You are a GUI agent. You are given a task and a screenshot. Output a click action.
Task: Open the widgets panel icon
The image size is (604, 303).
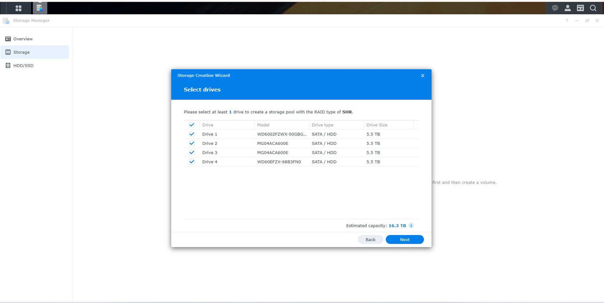click(580, 8)
